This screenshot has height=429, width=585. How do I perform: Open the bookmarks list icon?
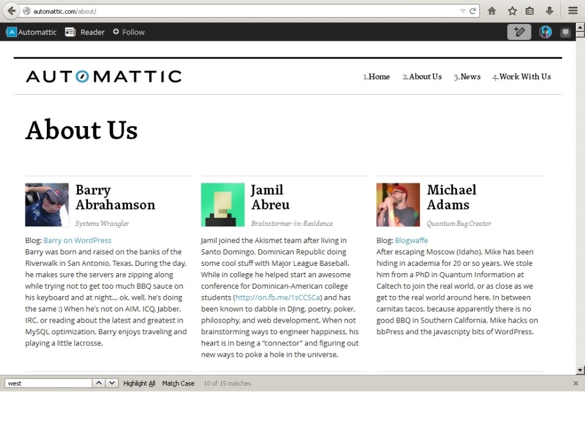(530, 11)
